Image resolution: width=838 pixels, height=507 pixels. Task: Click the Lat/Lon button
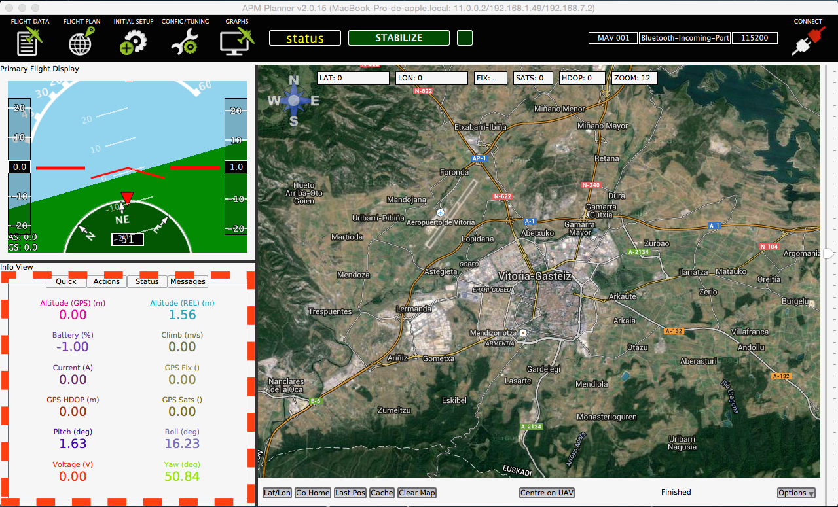[x=277, y=493]
